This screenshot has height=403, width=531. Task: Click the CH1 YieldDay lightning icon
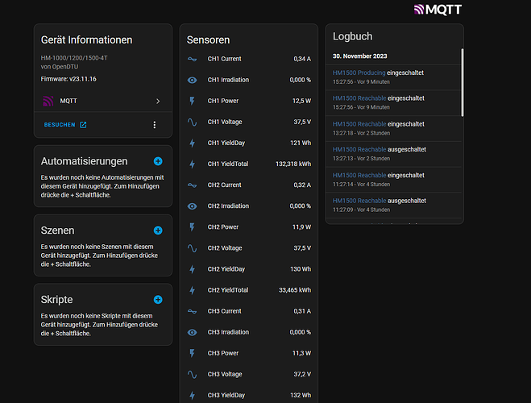[192, 143]
